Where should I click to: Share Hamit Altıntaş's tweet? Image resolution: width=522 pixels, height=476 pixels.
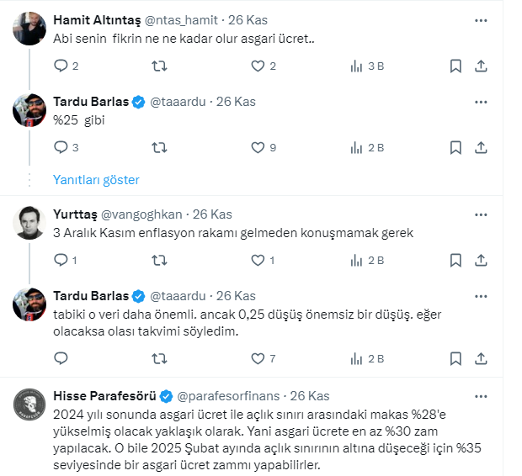[481, 66]
